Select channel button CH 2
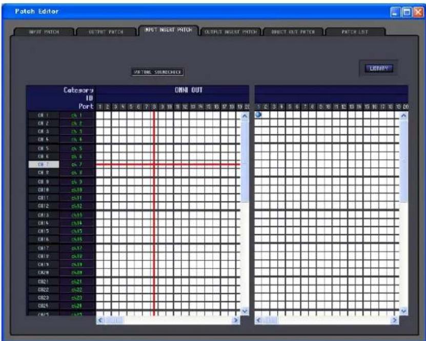Screen dimensions: 426x341 pyautogui.click(x=44, y=124)
